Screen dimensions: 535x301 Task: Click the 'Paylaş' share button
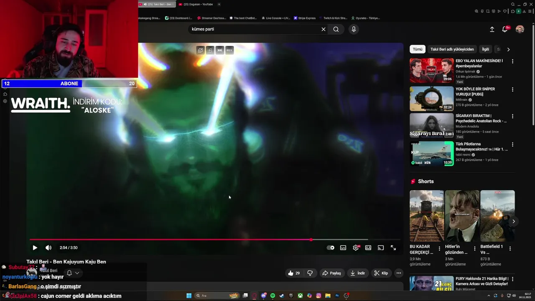tap(331, 273)
